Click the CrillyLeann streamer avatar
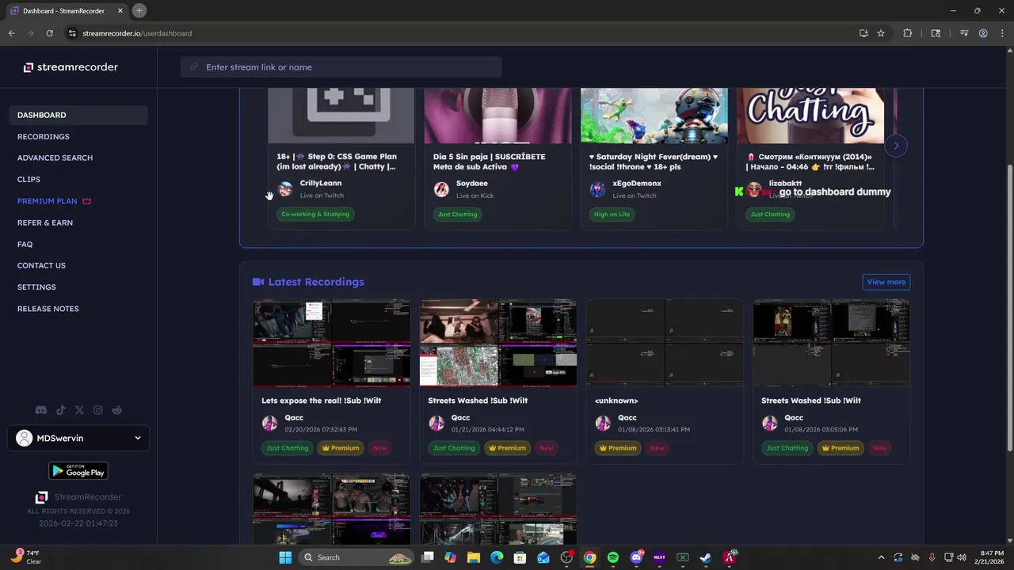The height and width of the screenshot is (570, 1014). click(285, 189)
